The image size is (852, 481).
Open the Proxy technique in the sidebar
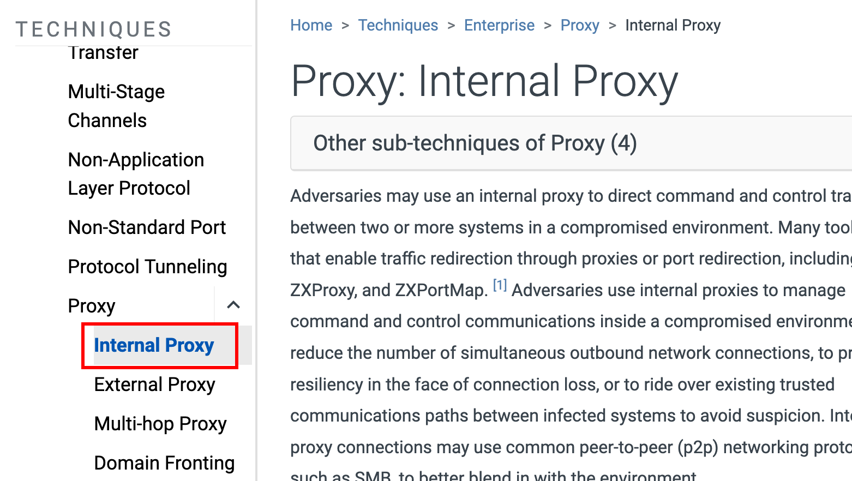pos(92,306)
